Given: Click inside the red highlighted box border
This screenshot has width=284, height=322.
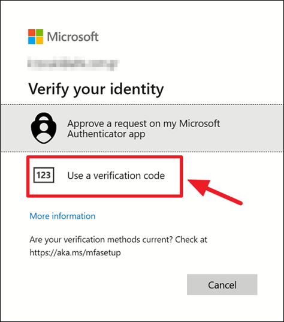Looking at the screenshot, I should pos(105,177).
